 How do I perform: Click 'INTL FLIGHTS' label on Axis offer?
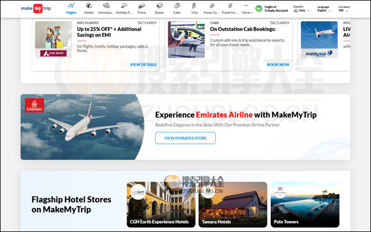click(x=88, y=23)
